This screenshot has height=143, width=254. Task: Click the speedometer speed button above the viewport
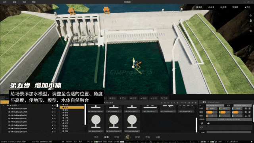pyautogui.click(x=211, y=7)
